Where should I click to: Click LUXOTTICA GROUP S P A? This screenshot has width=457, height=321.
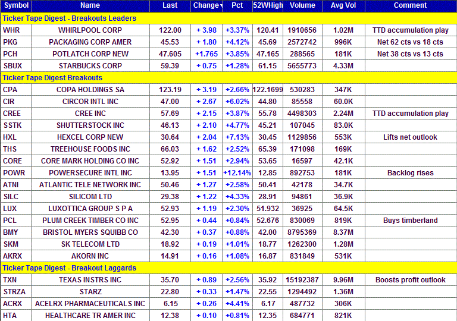click(90, 209)
